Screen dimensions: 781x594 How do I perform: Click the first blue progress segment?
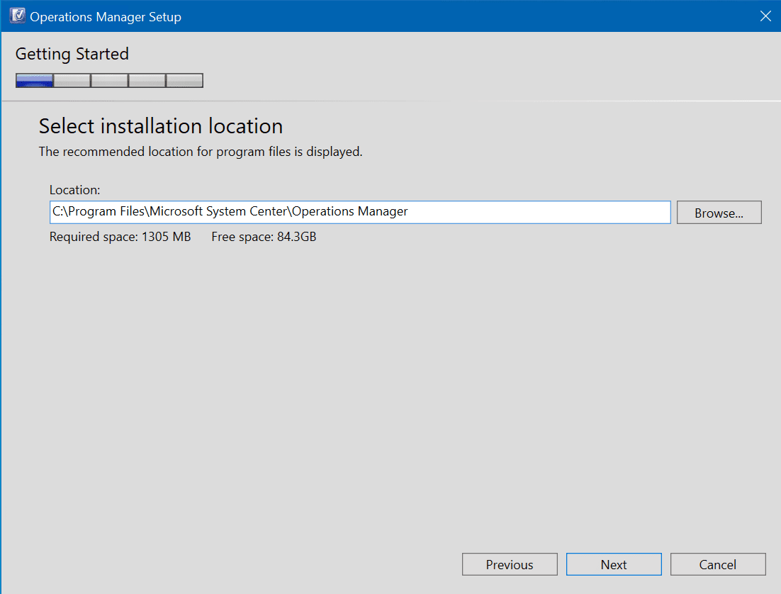point(33,79)
